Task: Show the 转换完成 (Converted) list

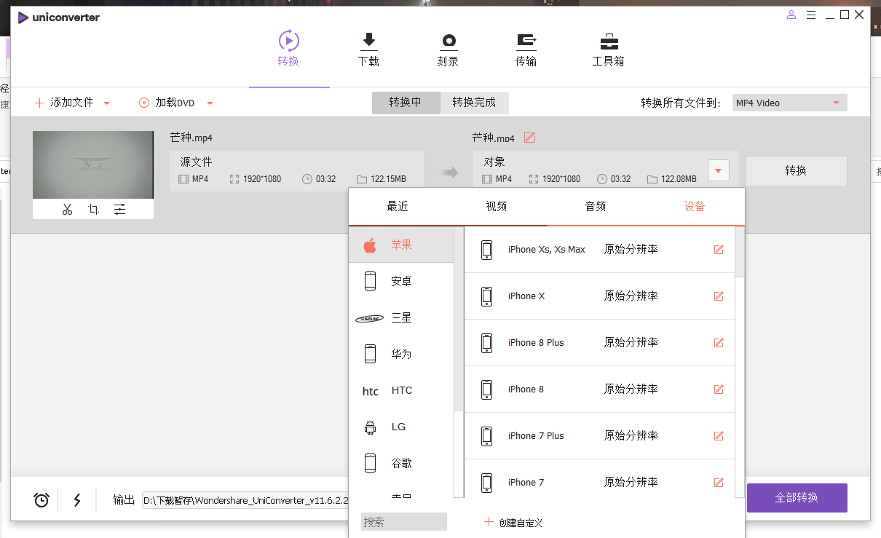Action: pyautogui.click(x=474, y=103)
